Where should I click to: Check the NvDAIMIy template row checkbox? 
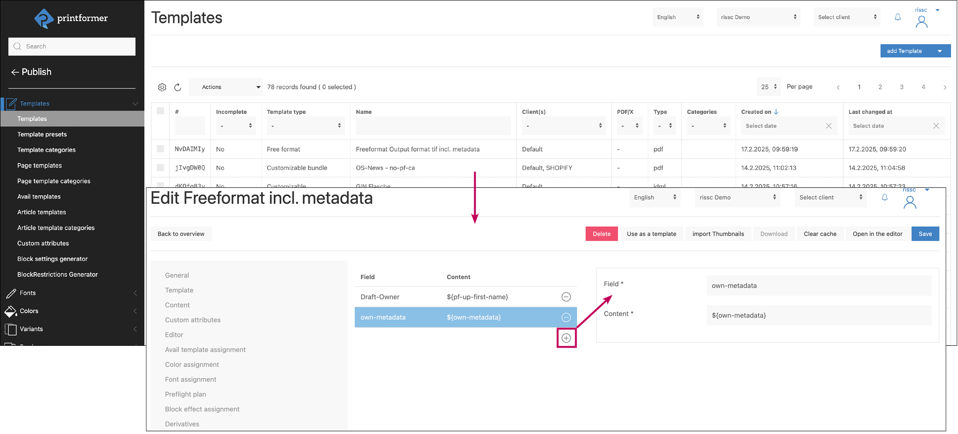click(160, 149)
